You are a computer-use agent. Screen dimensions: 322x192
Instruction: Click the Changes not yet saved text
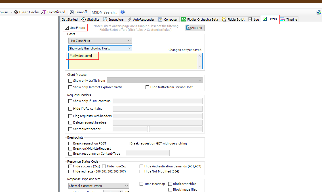tap(186, 50)
